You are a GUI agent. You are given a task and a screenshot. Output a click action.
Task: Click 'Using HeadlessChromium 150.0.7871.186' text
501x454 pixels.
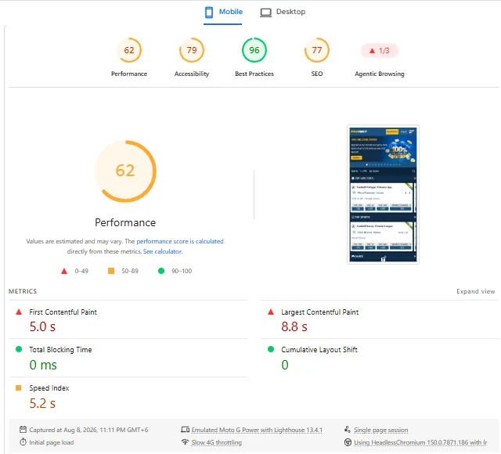point(420,442)
